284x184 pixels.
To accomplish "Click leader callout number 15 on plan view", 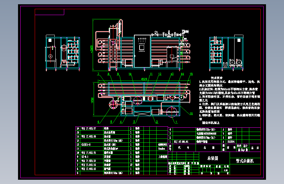I will [x=191, y=74].
